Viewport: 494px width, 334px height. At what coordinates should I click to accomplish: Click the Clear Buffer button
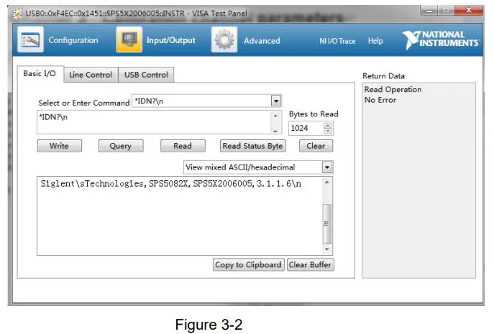(x=311, y=265)
